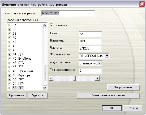The height and width of the screenshot is (115, 146).
Task: Click left arrow of fine tuning slider
Action: (51, 78)
